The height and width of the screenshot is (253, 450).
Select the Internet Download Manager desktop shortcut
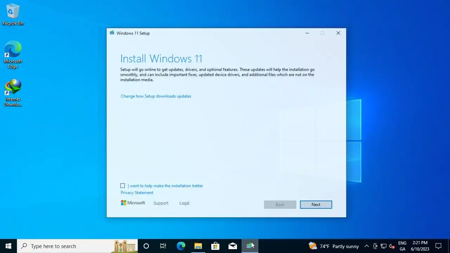pyautogui.click(x=13, y=93)
